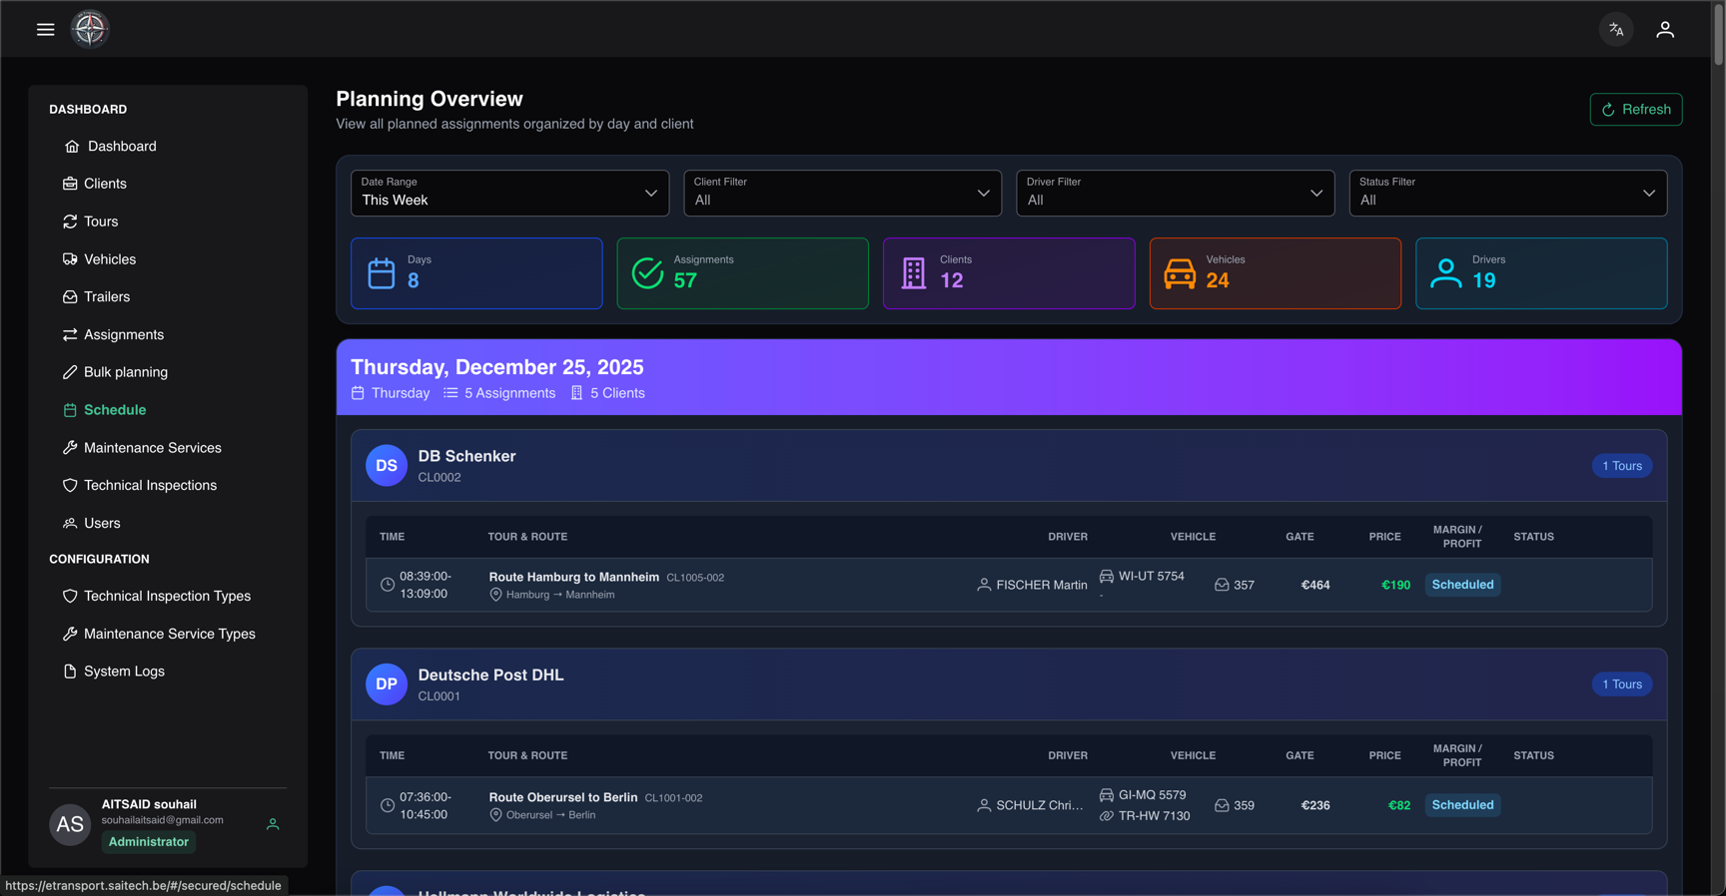Click the Assignments swap-arrows icon

[70, 335]
